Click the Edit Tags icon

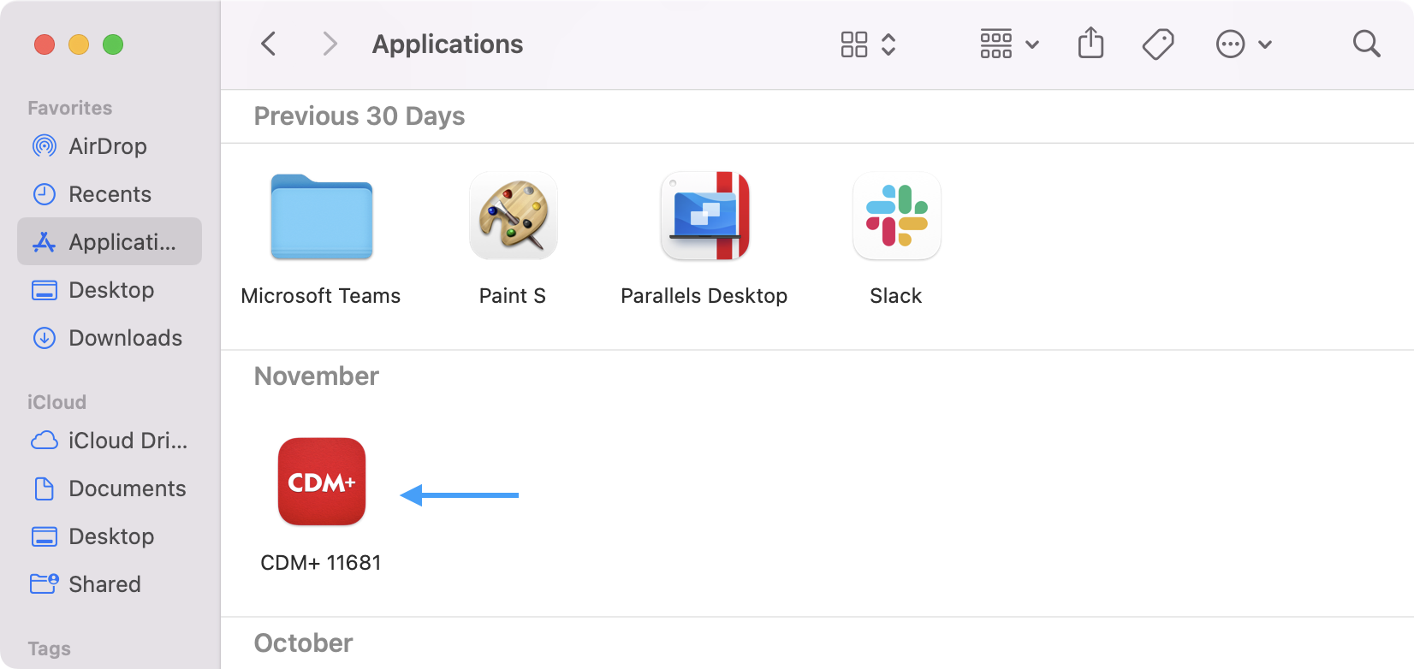tap(1157, 44)
